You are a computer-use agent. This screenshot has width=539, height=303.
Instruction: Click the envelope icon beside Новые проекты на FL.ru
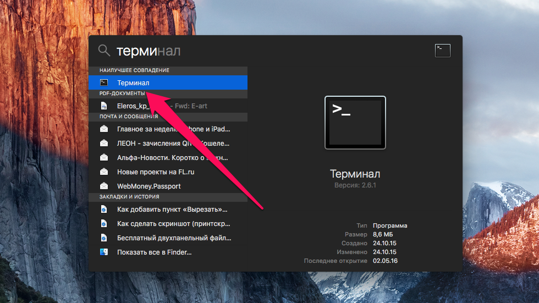[x=104, y=172]
